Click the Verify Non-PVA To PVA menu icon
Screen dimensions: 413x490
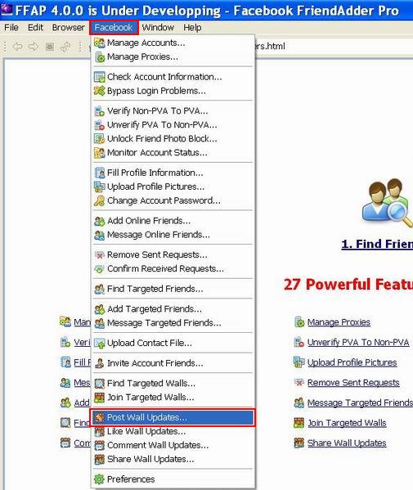pos(99,111)
